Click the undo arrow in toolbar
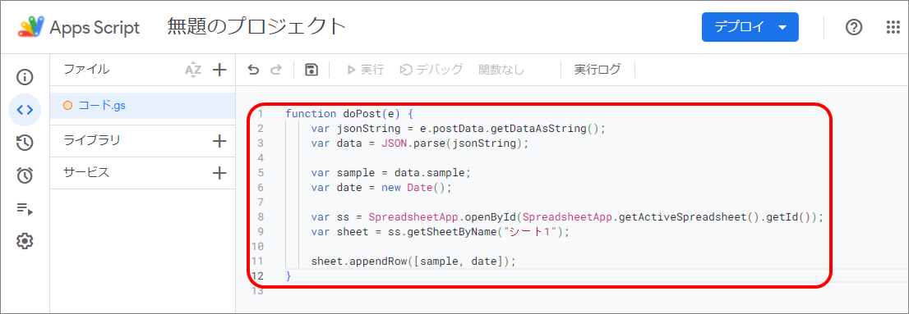 click(253, 70)
